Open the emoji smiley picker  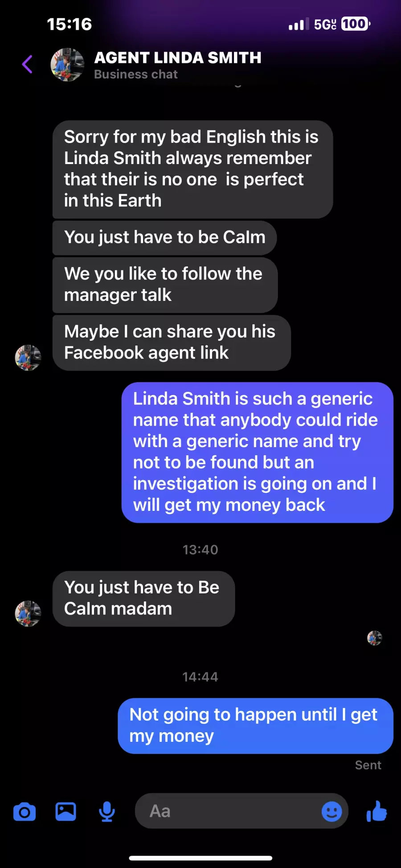(332, 811)
